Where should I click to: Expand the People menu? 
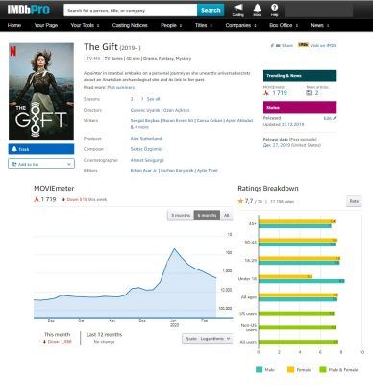coord(171,25)
